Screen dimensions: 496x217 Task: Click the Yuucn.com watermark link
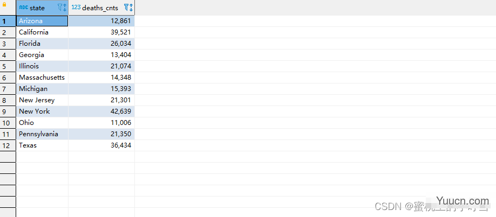pyautogui.click(x=463, y=201)
